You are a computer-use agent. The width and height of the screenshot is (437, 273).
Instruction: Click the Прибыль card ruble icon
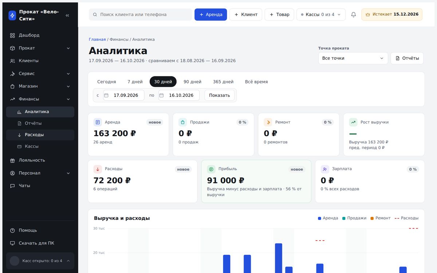click(x=211, y=169)
